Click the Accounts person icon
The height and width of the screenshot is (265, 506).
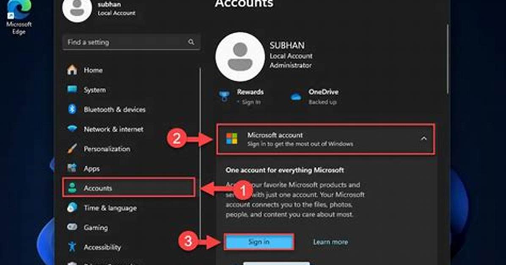(x=72, y=188)
